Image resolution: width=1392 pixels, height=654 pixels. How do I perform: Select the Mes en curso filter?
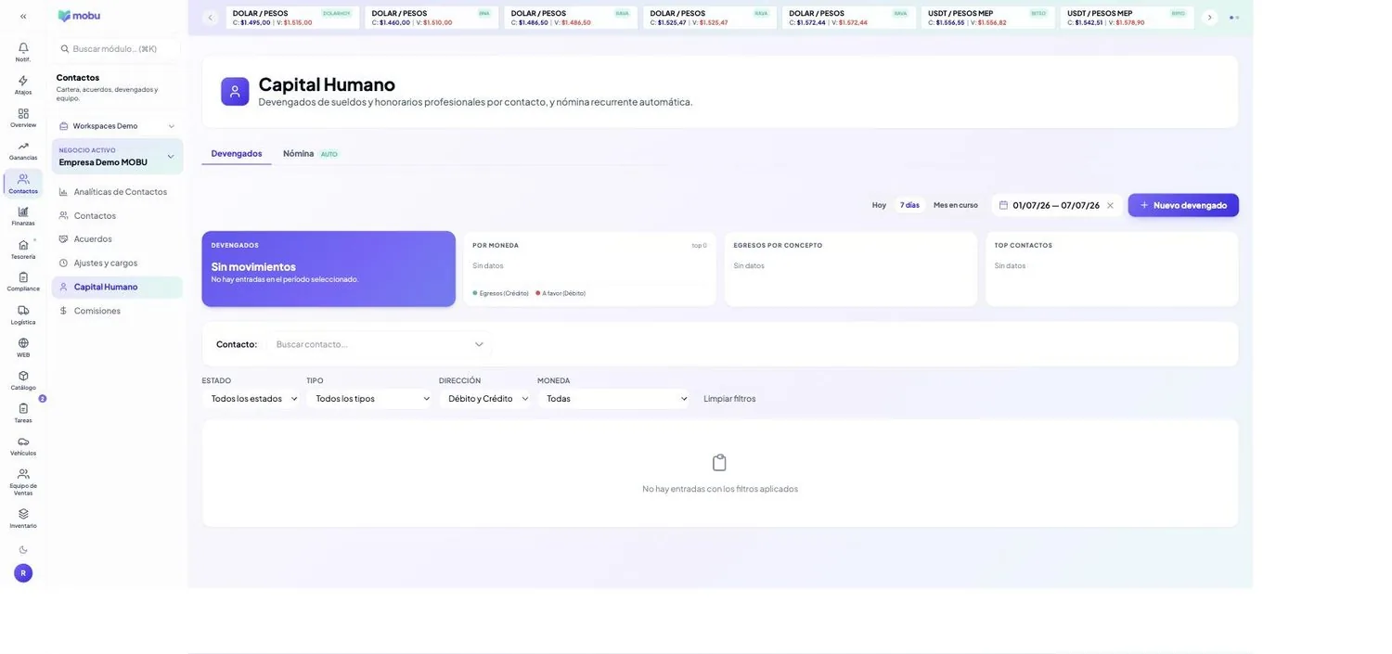coord(956,205)
